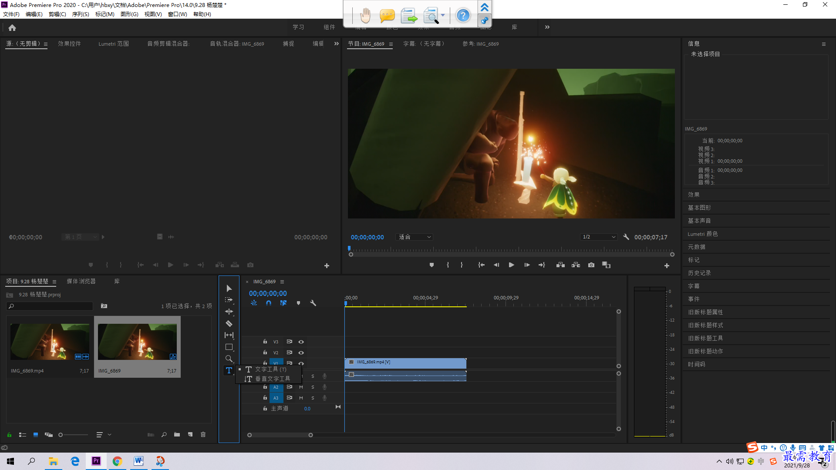Add marker in timeline header
This screenshot has height=470, width=836.
(298, 303)
